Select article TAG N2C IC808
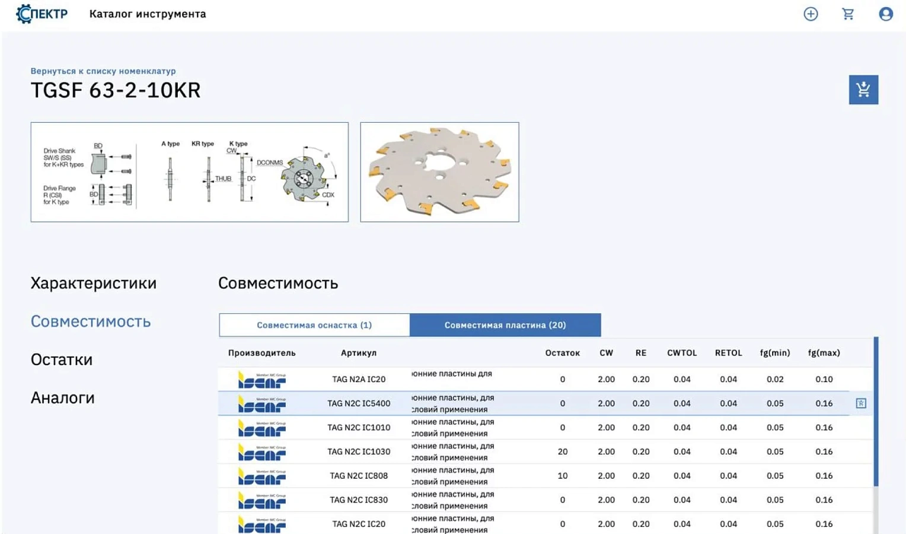906x534 pixels. point(359,476)
